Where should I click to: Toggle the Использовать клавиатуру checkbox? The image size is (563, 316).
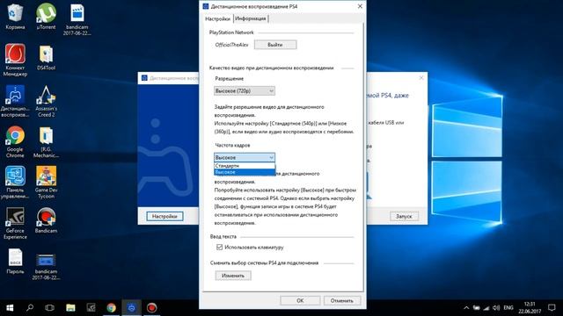(219, 248)
